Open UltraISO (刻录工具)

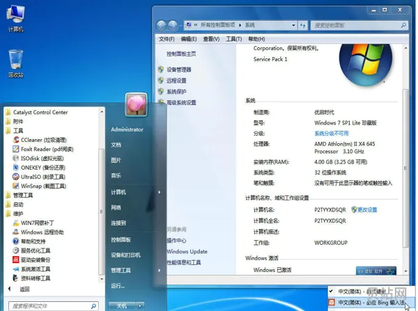[39, 177]
